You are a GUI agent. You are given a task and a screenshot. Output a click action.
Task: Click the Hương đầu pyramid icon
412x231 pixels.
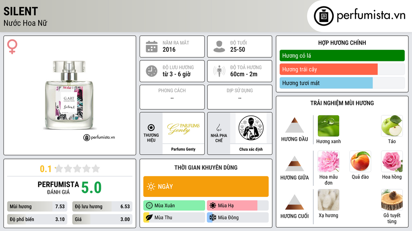(x=295, y=125)
